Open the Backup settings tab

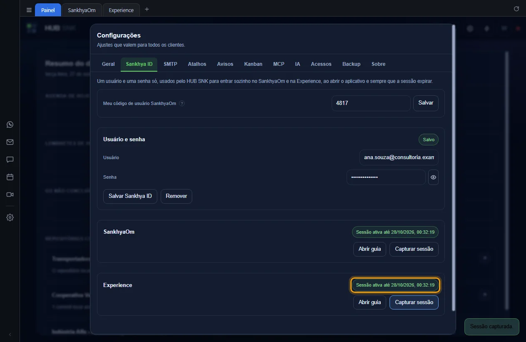point(351,64)
